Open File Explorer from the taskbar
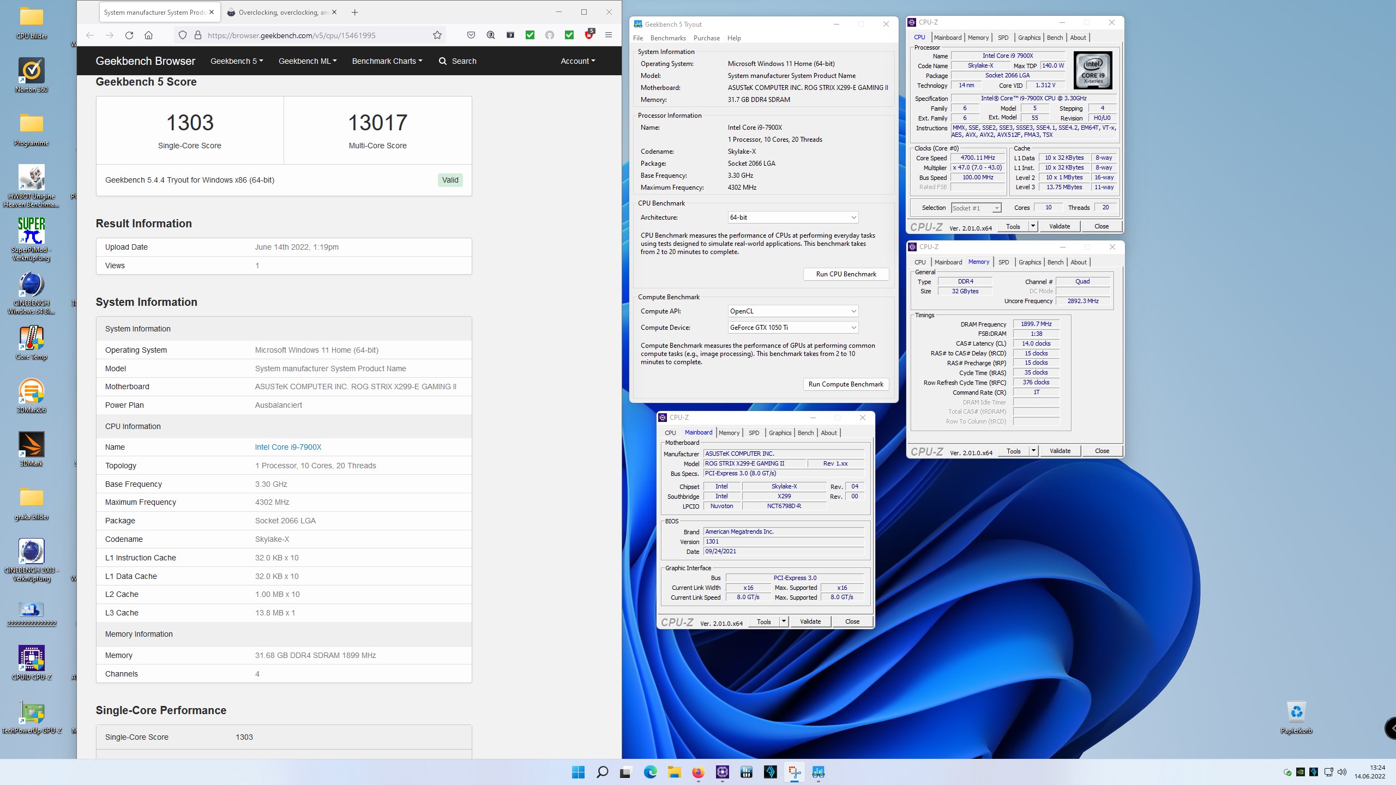This screenshot has width=1396, height=785. click(674, 772)
